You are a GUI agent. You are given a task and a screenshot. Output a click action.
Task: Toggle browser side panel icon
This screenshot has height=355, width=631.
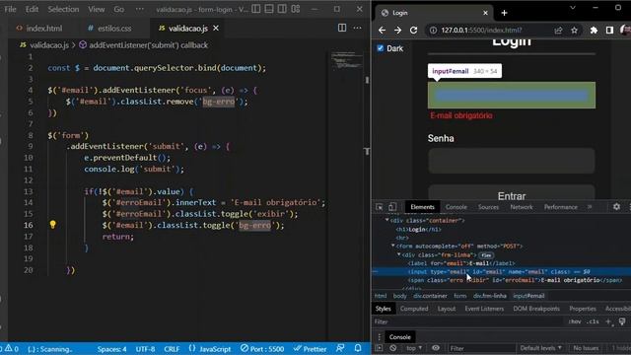(x=609, y=31)
